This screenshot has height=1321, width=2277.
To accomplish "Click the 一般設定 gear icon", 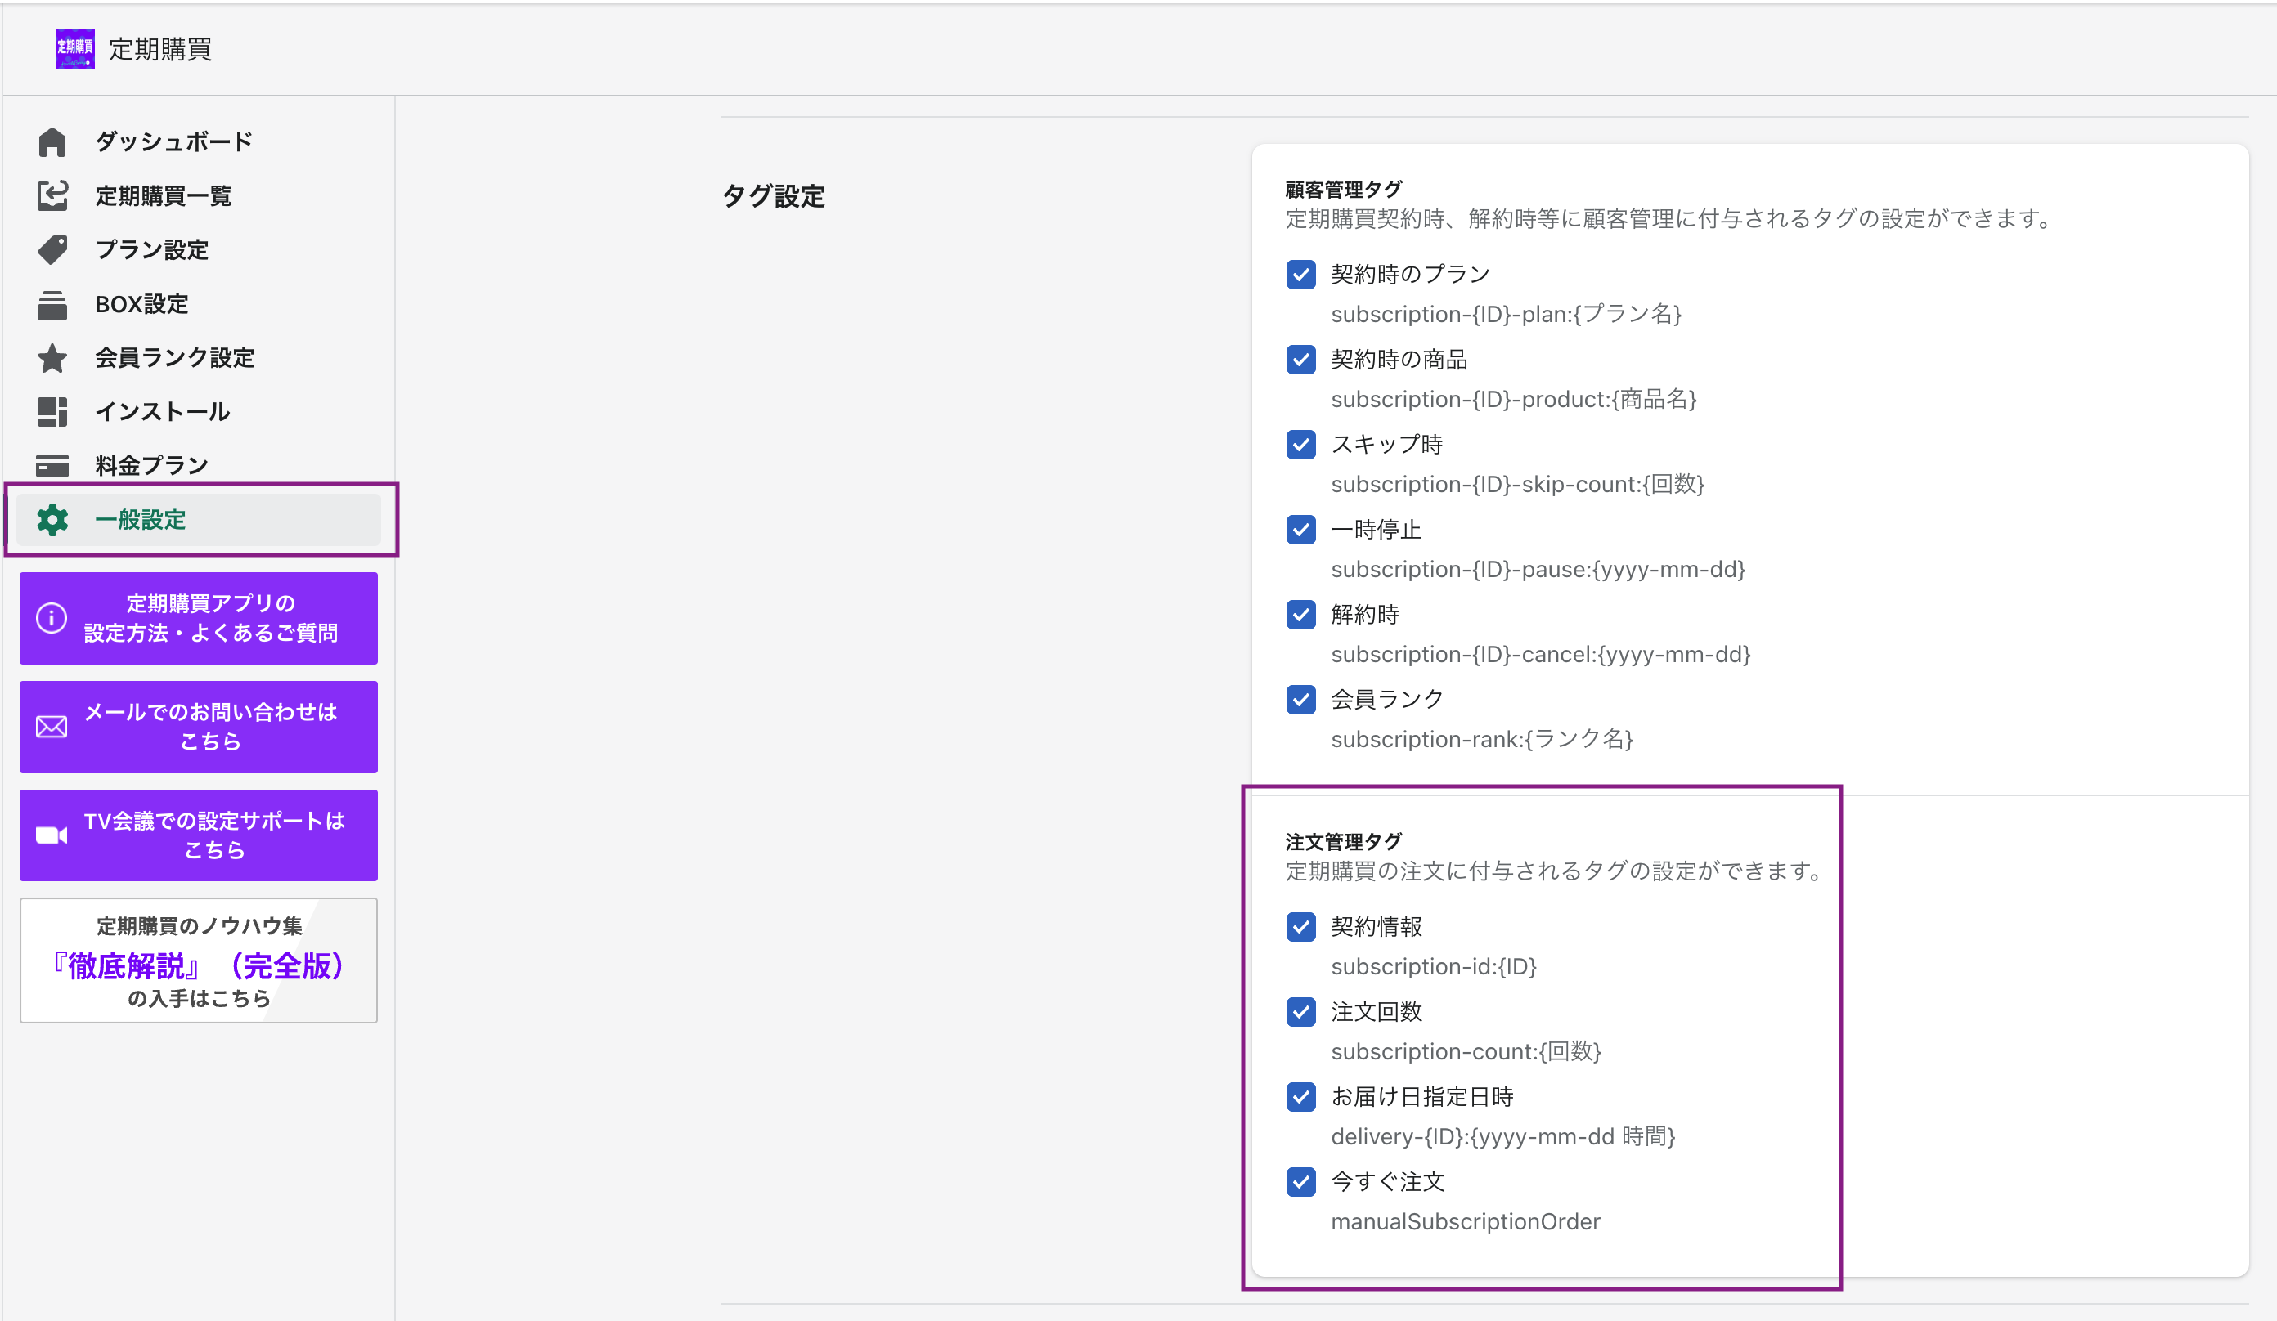I will (52, 519).
